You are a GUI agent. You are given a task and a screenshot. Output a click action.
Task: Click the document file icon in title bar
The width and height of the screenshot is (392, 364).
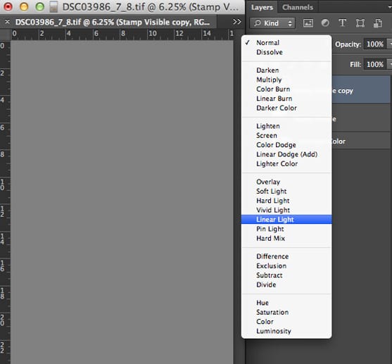pos(53,7)
